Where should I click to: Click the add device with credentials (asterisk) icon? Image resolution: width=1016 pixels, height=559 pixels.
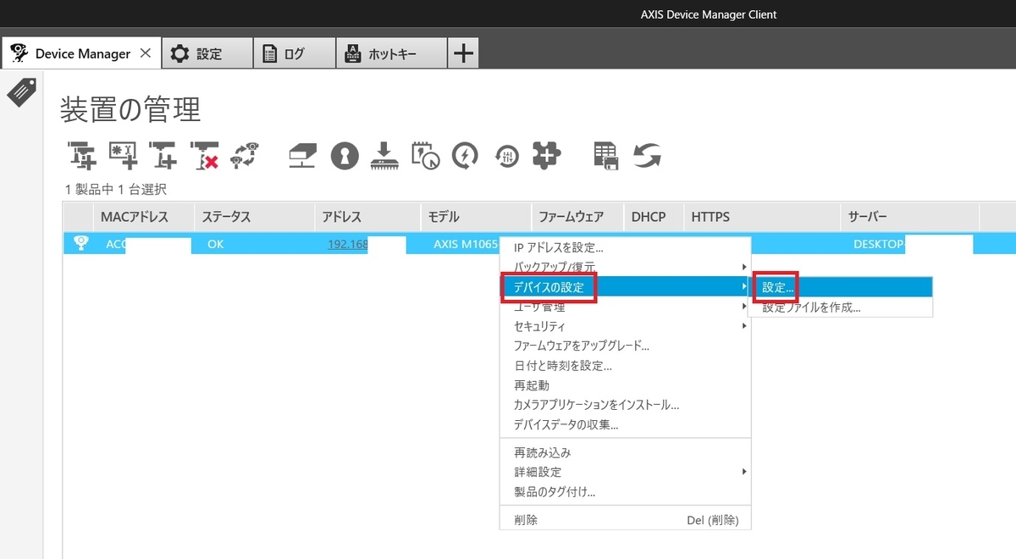[123, 155]
